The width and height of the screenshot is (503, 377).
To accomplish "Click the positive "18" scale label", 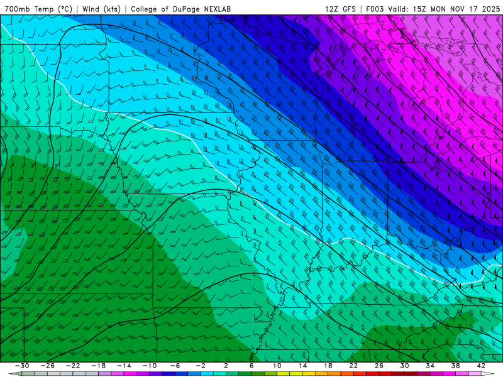I will click(328, 366).
